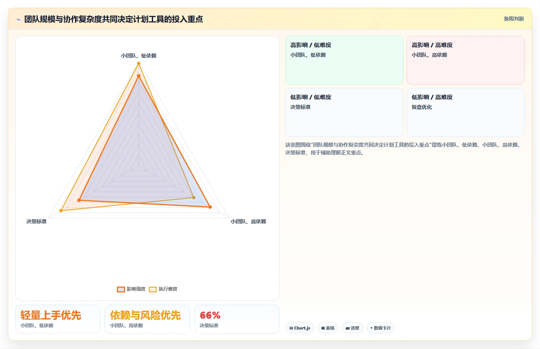Open the 高影响 / 低难度 quadrant card

344,60
